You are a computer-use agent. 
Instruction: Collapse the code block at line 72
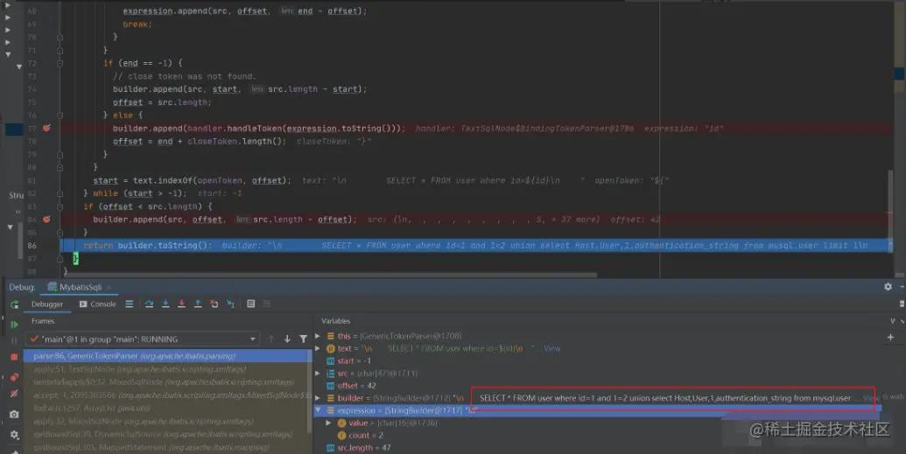click(60, 63)
